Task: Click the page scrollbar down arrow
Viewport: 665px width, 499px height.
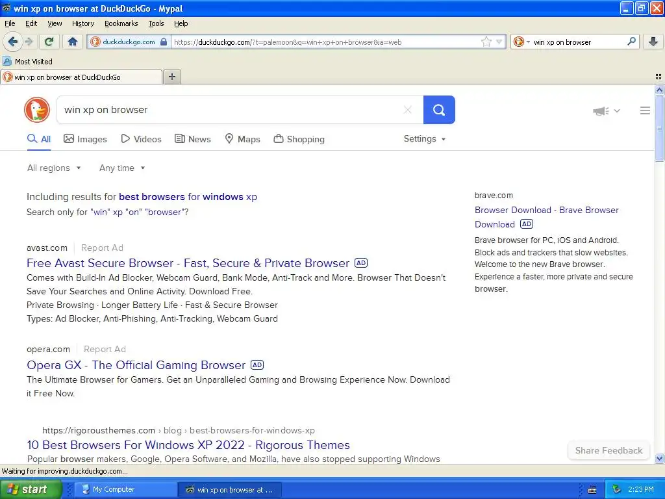Action: (x=659, y=458)
